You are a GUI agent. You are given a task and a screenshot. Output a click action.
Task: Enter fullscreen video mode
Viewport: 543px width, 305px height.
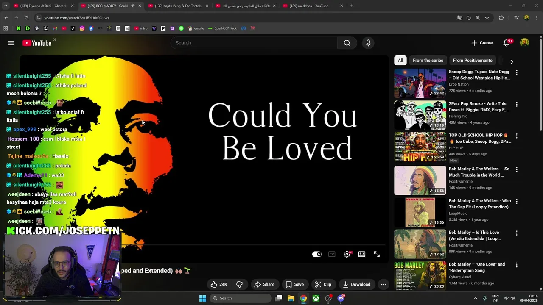(x=377, y=254)
